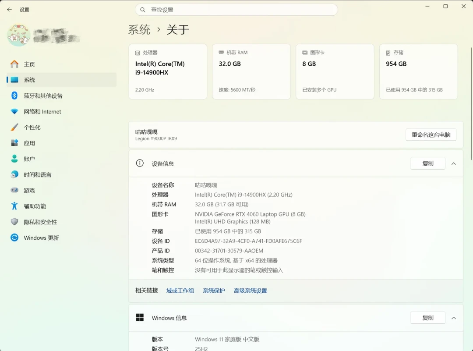
Task: Click the 图形卡 8 GB card
Action: click(x=335, y=71)
